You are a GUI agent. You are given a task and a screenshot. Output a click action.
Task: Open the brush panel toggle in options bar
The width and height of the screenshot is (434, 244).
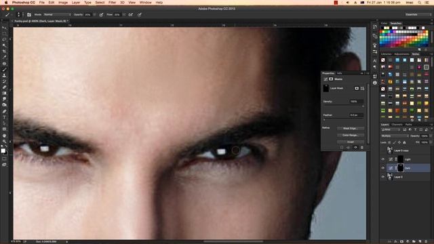29,15
